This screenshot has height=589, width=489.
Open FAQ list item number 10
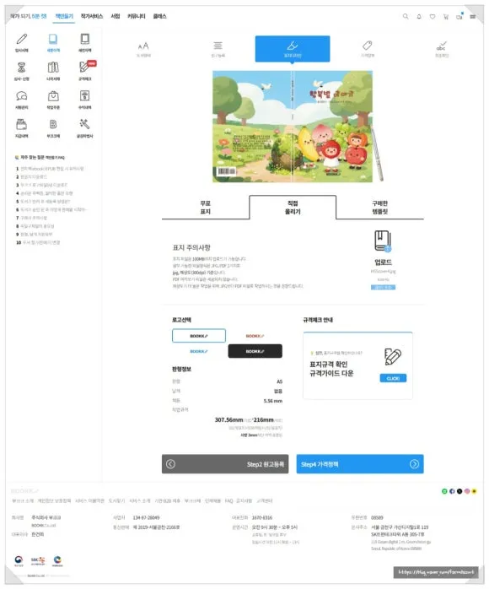(x=38, y=243)
